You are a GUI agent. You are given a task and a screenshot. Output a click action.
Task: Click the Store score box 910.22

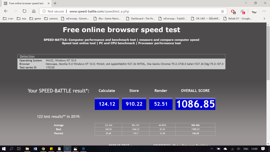[134, 104]
